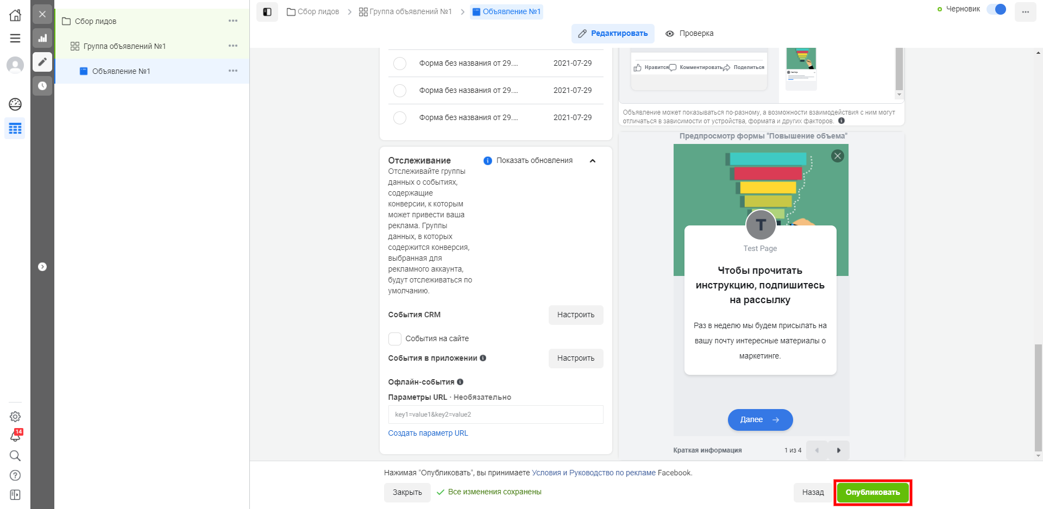Show info icon next to preview disclaimer
Screen dimensions: 1043x509
click(841, 121)
